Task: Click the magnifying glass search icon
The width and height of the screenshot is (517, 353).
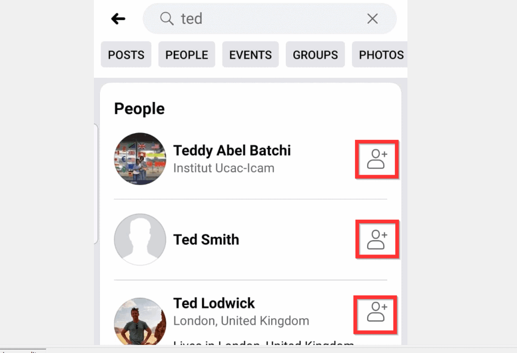Action: click(167, 19)
